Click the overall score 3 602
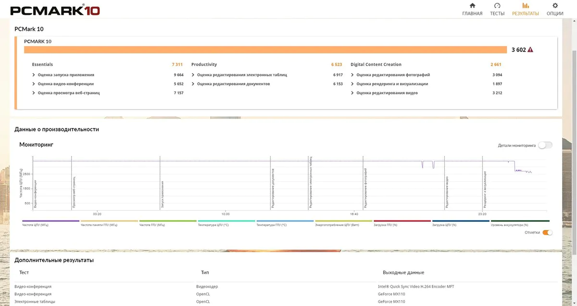Screen dimensions: 577x306 [518, 50]
